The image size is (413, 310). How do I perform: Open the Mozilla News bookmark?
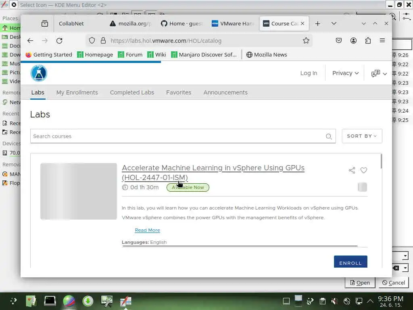pyautogui.click(x=267, y=54)
